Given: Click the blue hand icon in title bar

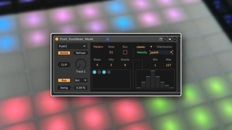Looking at the screenshot, I should tap(108, 39).
